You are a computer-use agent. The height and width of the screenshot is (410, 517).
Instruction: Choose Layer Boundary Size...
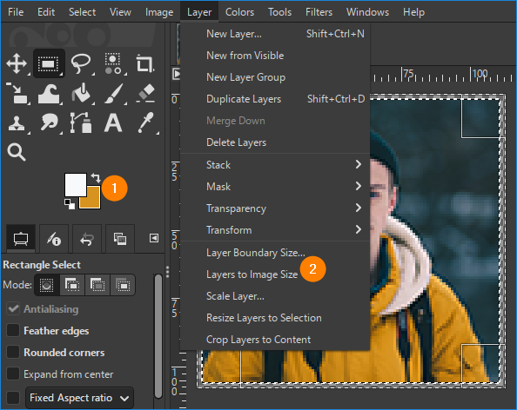(275, 253)
